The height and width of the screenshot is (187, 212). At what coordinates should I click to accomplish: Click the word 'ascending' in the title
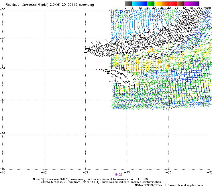click(86, 5)
